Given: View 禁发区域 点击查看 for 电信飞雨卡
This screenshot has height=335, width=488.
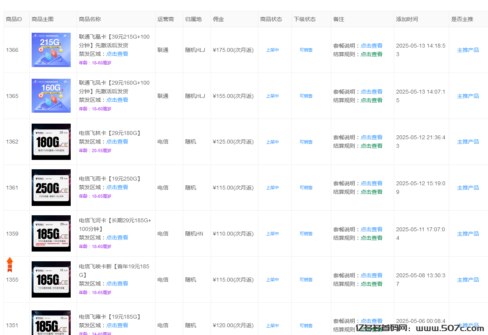Looking at the screenshot, I should pos(117,187).
